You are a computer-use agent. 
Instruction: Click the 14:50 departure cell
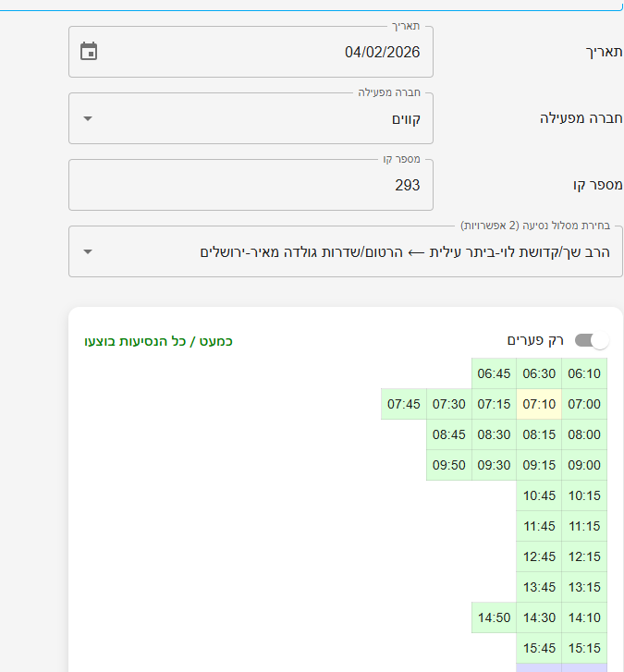494,617
